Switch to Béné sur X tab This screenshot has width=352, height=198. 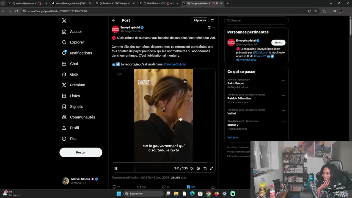pyautogui.click(x=115, y=3)
